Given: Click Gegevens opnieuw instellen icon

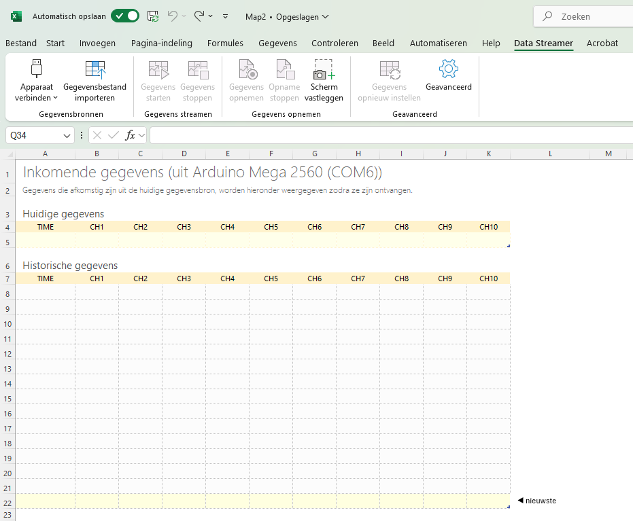Looking at the screenshot, I should point(389,70).
